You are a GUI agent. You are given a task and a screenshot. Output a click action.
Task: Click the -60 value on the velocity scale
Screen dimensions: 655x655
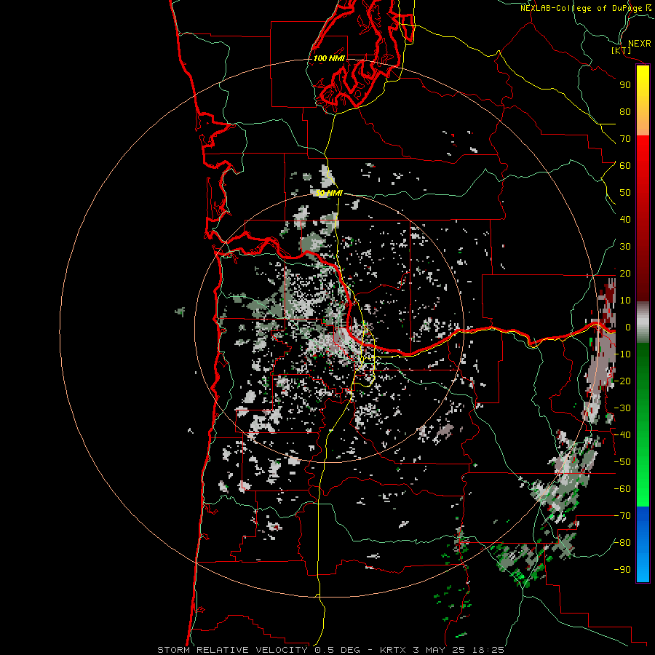622,489
